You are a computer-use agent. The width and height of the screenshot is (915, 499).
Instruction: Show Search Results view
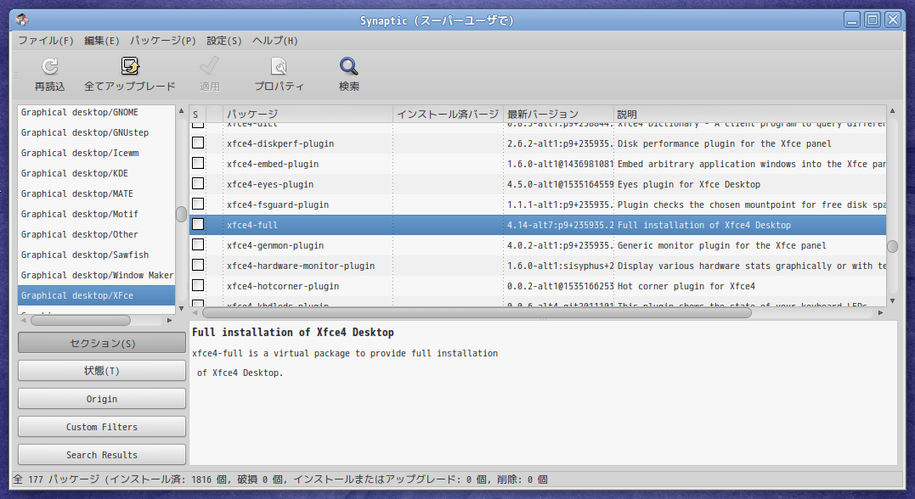point(102,455)
